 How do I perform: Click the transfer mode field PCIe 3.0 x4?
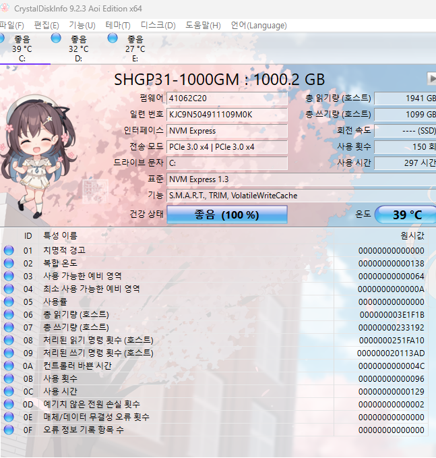tap(226, 147)
